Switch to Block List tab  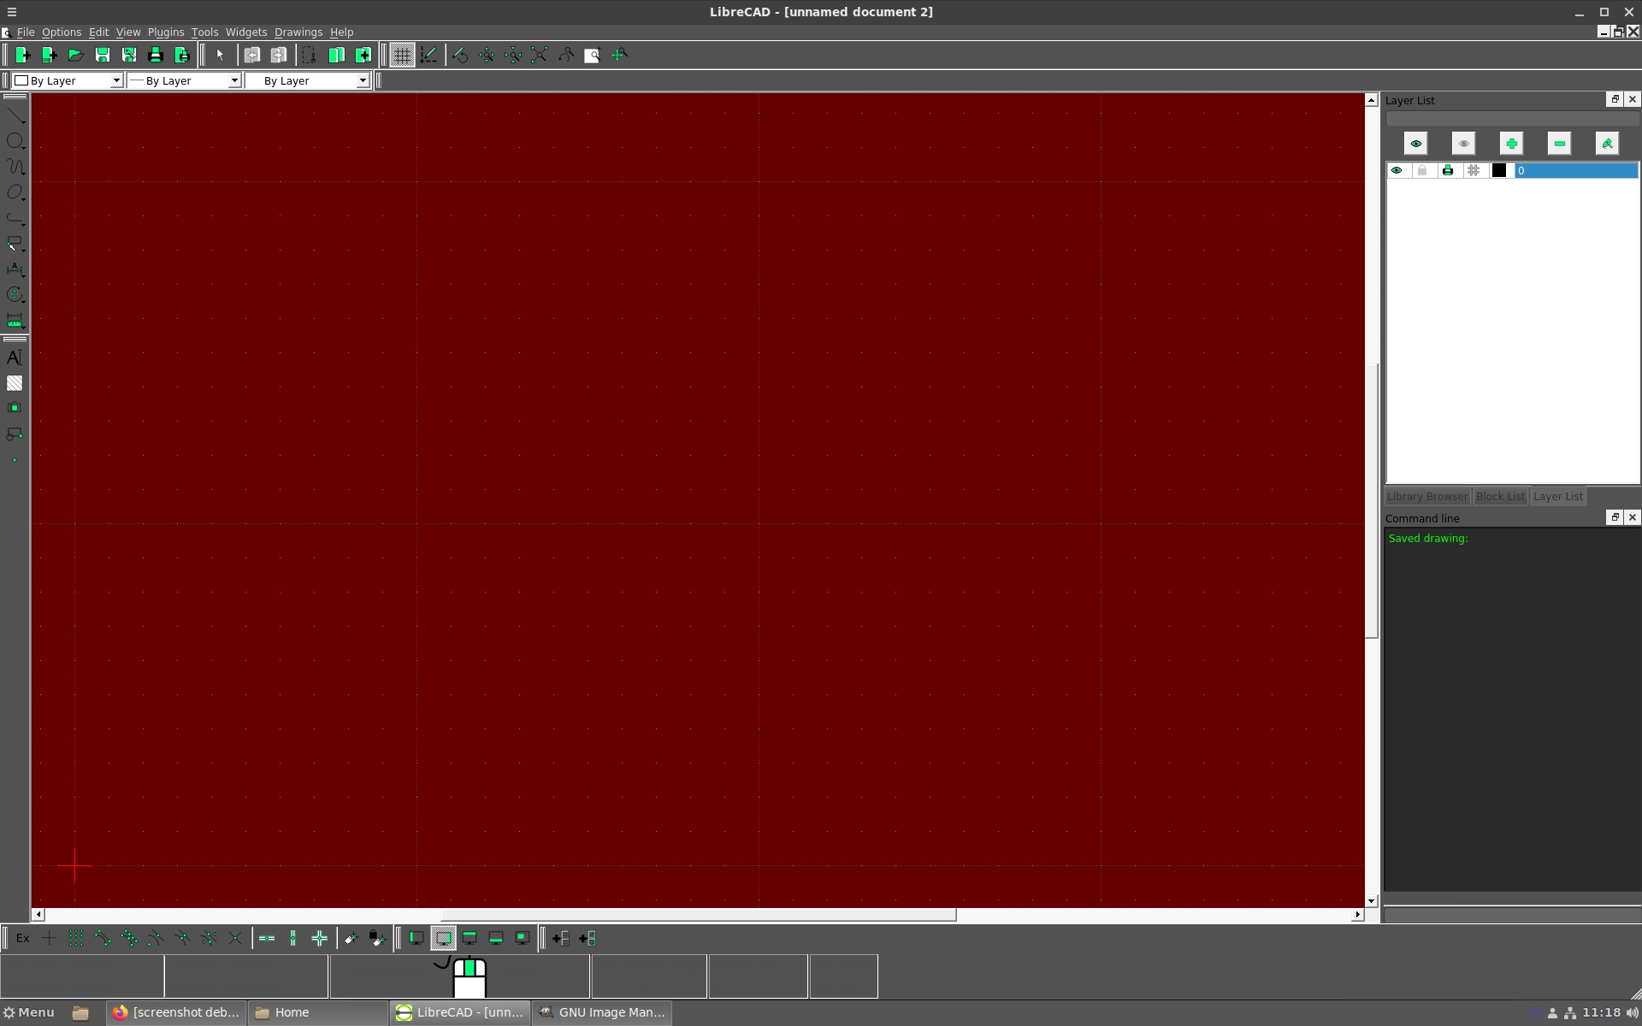click(1499, 495)
